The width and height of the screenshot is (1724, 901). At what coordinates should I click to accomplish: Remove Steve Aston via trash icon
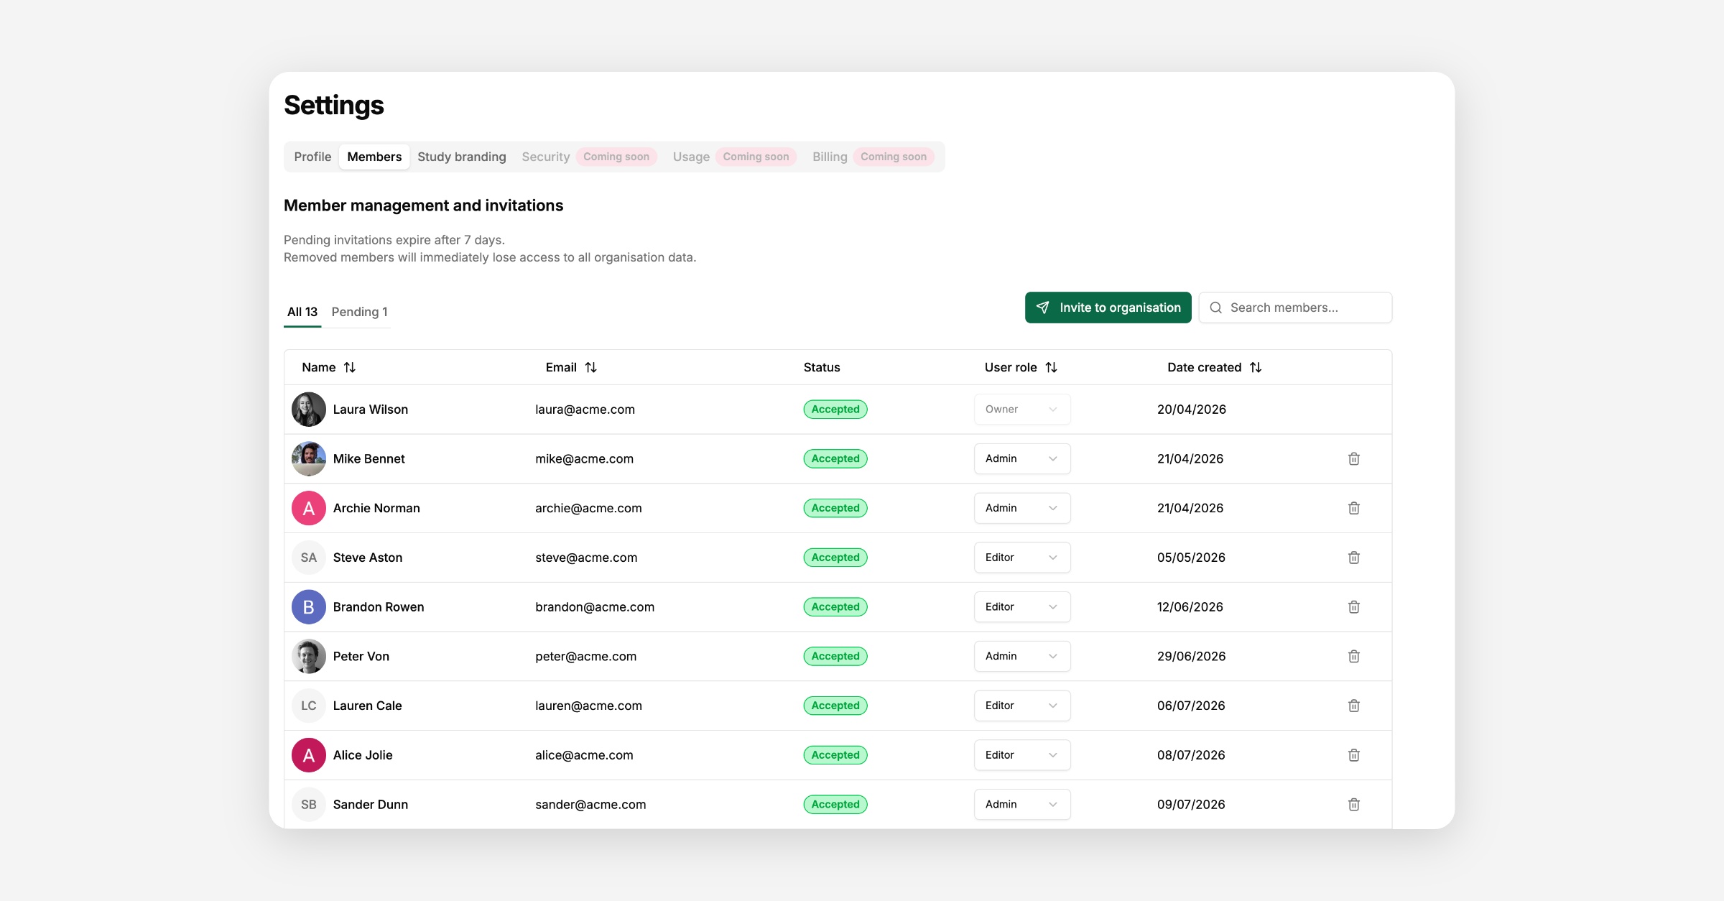(x=1353, y=558)
